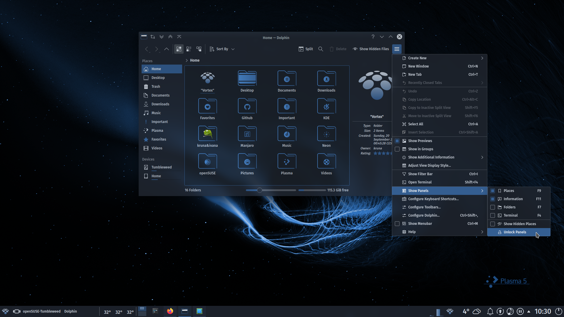Expand the Create New submenu
The height and width of the screenshot is (317, 564).
(x=439, y=58)
